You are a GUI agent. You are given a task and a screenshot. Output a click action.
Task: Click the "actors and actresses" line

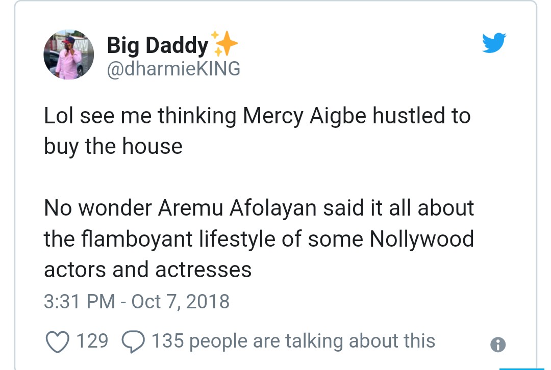[148, 270]
